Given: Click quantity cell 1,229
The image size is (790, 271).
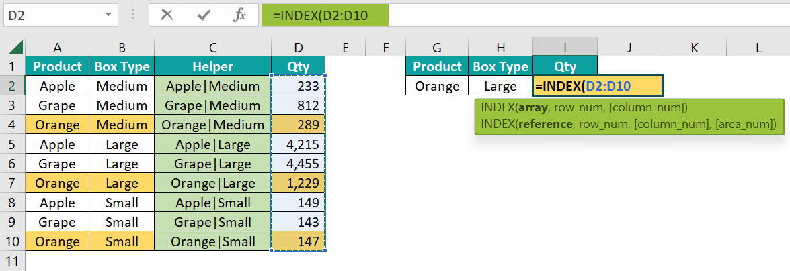Looking at the screenshot, I should 299,182.
